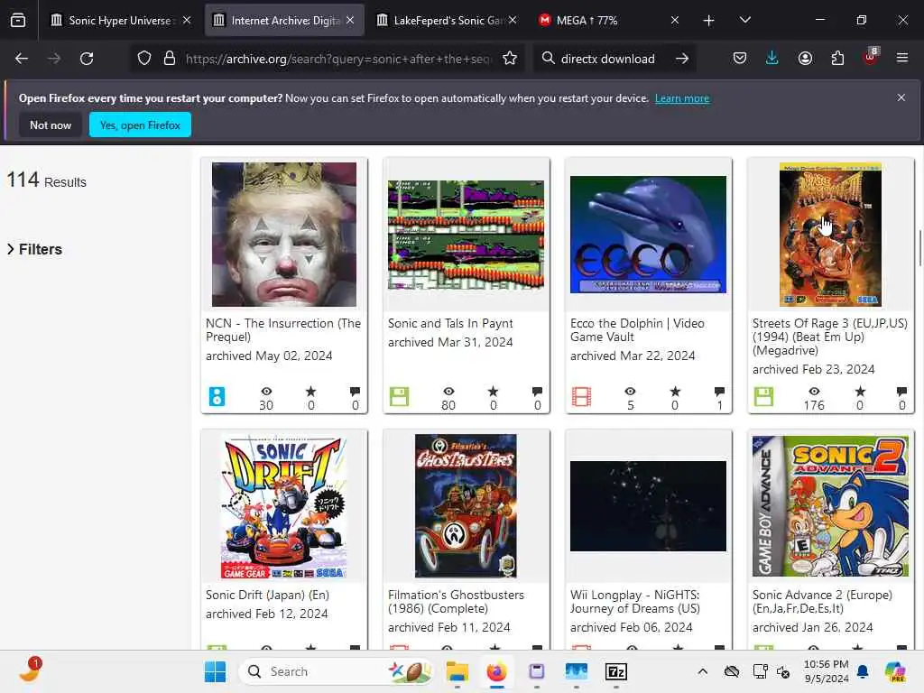
Task: Open Filmation's Ghostbusters cover thumbnail
Action: pyautogui.click(x=467, y=506)
